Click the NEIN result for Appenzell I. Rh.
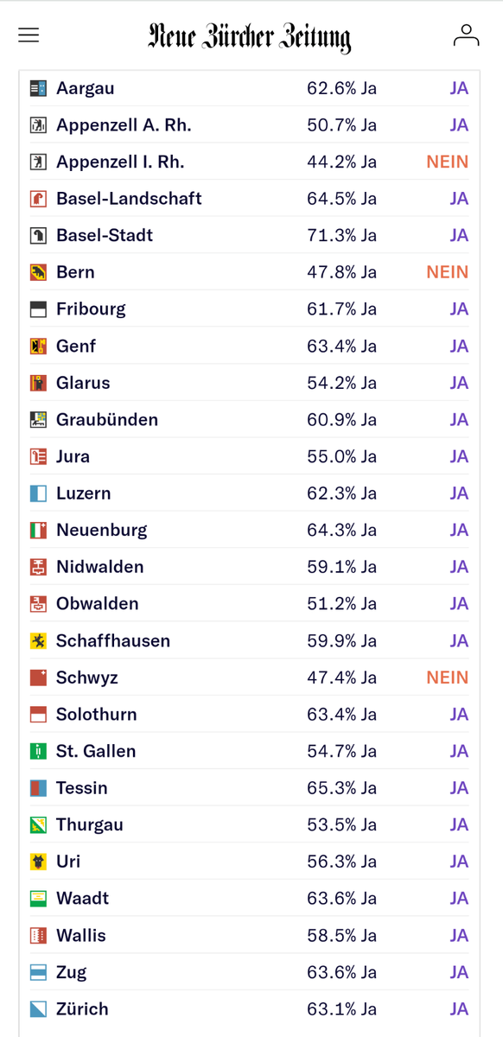 [447, 162]
